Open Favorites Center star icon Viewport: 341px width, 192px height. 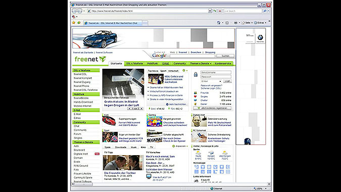click(x=74, y=23)
